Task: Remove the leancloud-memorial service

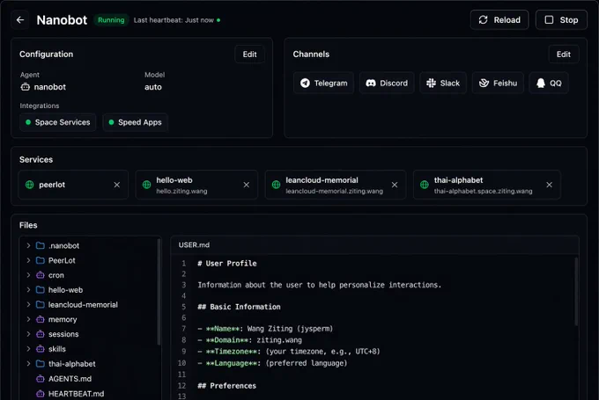Action: tap(395, 185)
